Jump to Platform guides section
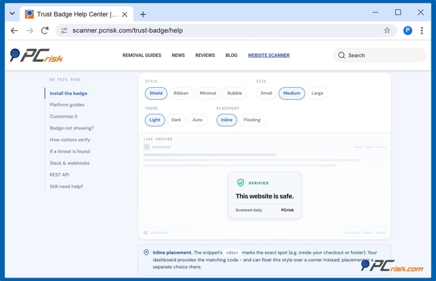 click(x=67, y=104)
